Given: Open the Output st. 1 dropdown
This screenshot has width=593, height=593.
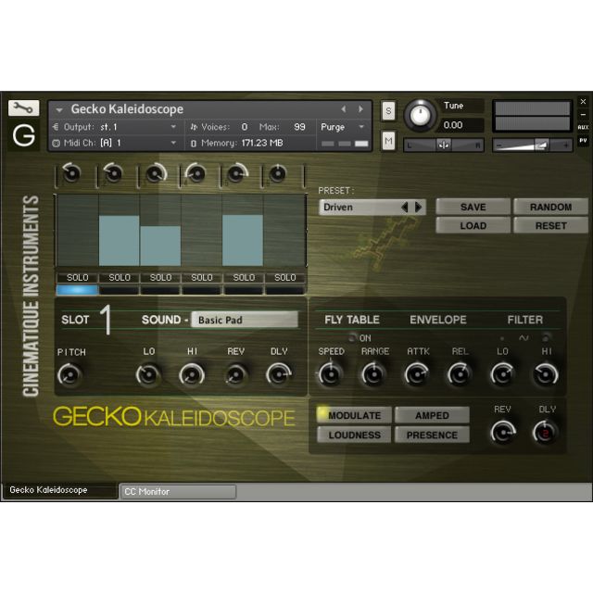Looking at the screenshot, I should 114,127.
